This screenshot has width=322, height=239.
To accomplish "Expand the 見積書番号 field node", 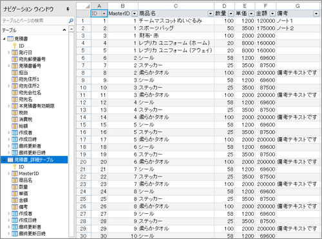I will [x=9, y=66].
